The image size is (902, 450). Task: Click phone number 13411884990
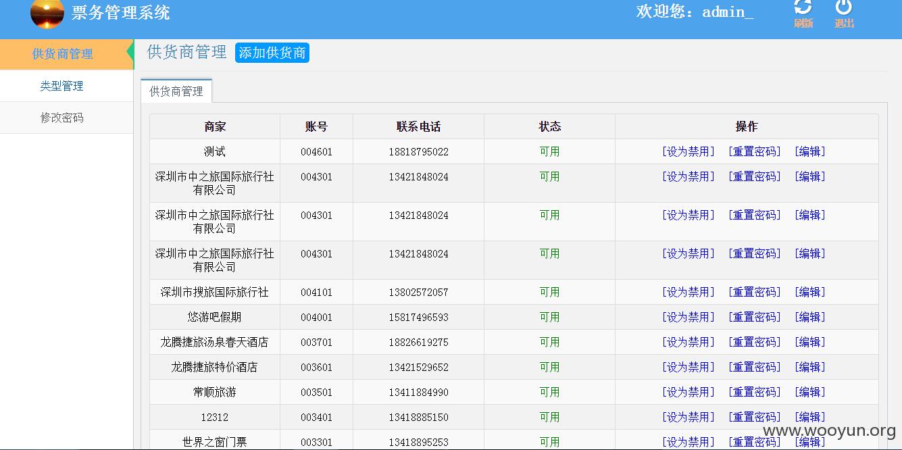[418, 393]
